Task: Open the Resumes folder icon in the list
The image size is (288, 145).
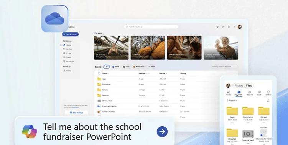Action: 99,95
